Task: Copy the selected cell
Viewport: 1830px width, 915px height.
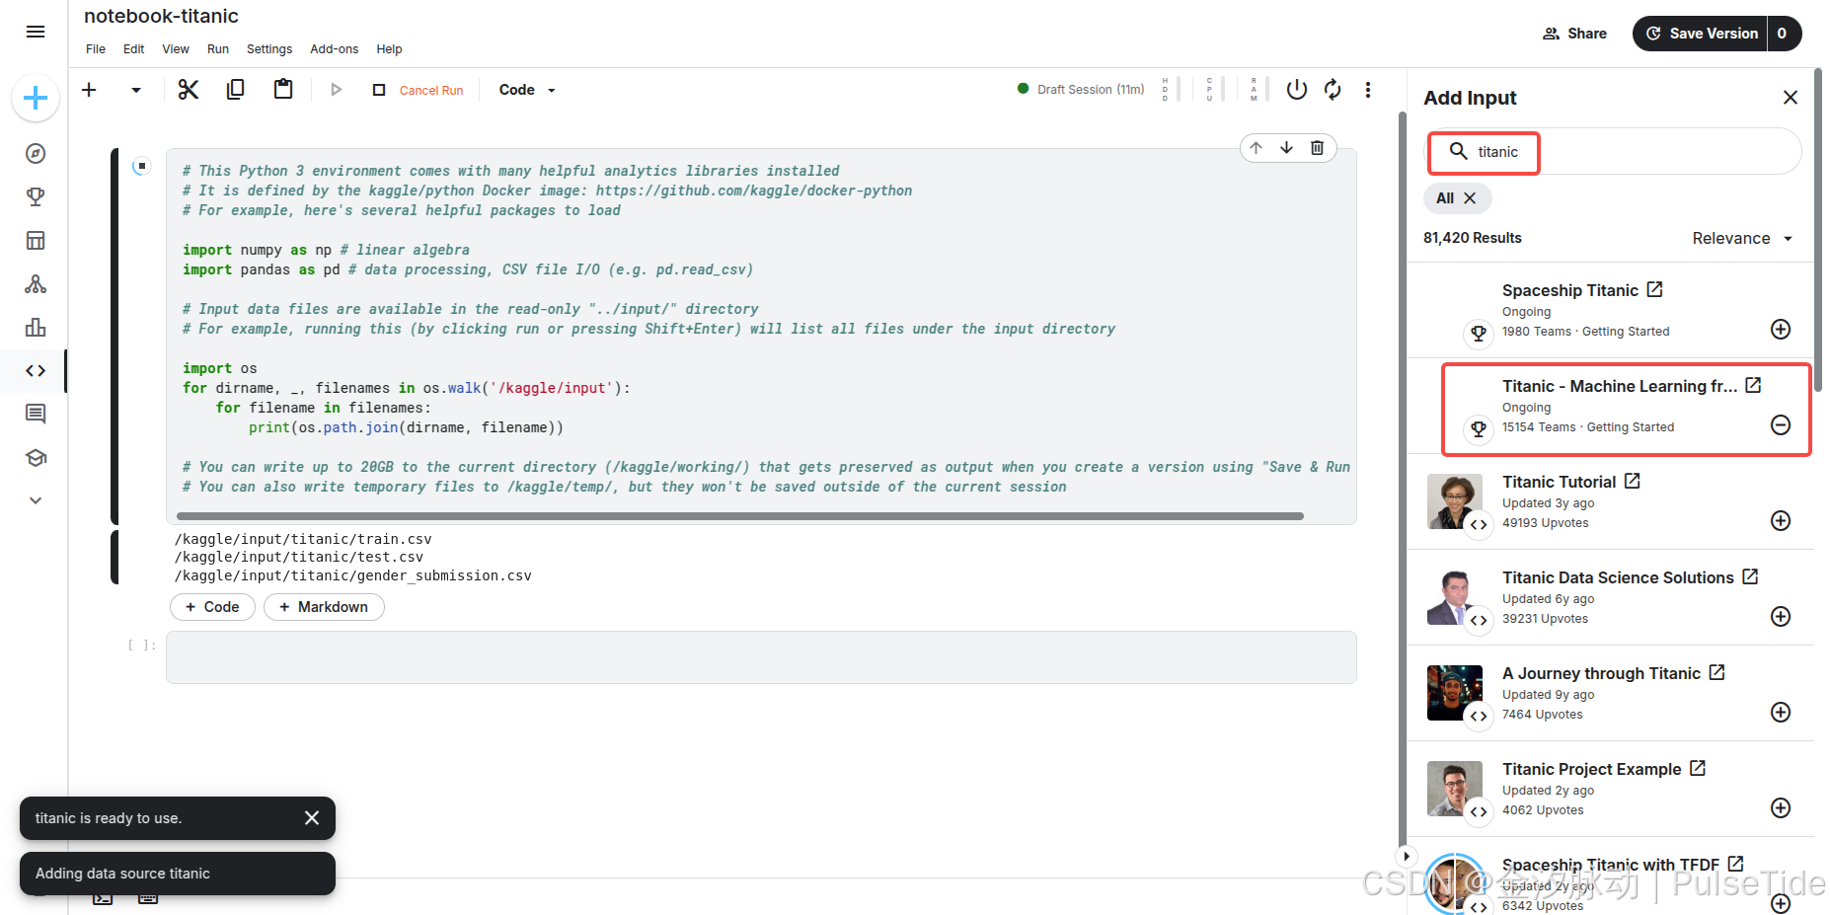Action: pos(235,90)
